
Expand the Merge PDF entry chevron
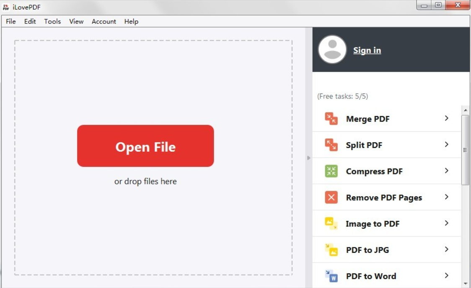(x=447, y=119)
